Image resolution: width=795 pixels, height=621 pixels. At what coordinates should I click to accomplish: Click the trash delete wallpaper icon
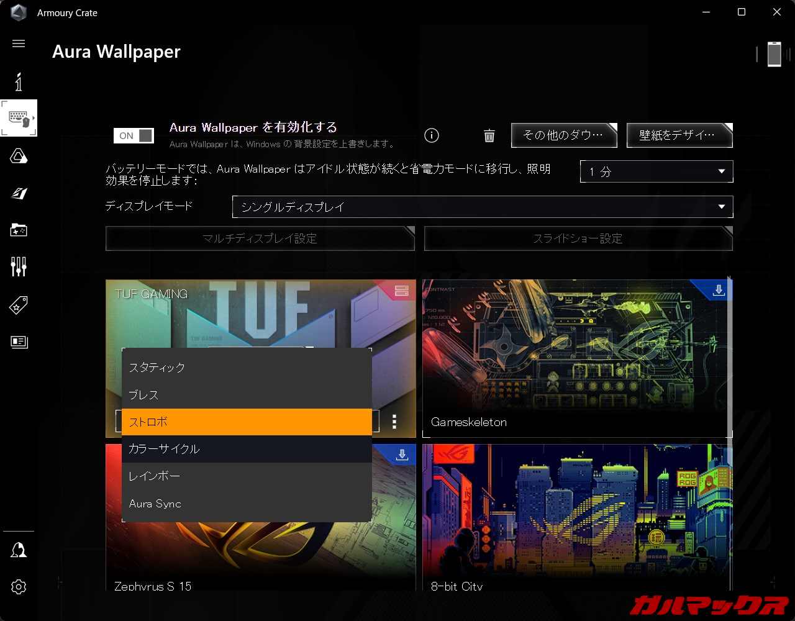[x=489, y=135]
